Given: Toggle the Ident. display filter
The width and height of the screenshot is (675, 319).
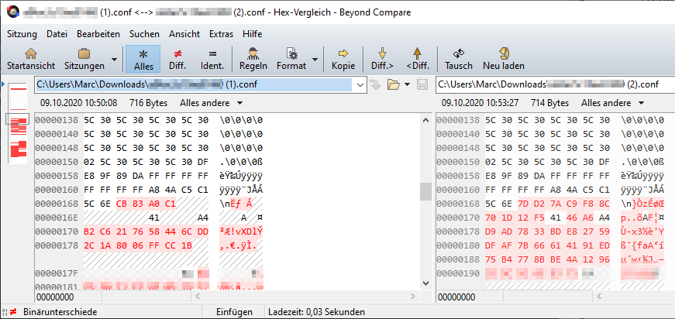Looking at the screenshot, I should 212,59.
